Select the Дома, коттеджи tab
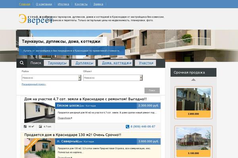Viewport: 238px width, 158px height. point(115,63)
